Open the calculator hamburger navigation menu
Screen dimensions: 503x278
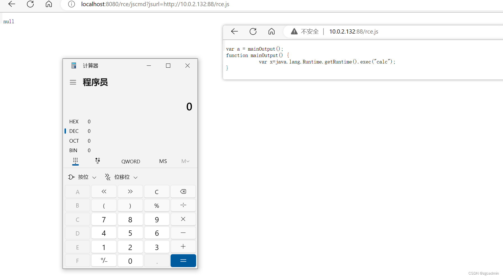73,82
